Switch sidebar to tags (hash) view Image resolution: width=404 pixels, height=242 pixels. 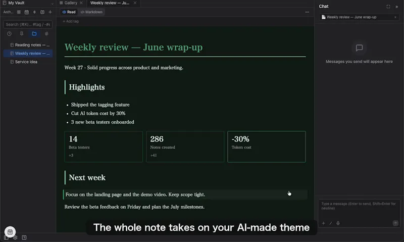(x=46, y=34)
